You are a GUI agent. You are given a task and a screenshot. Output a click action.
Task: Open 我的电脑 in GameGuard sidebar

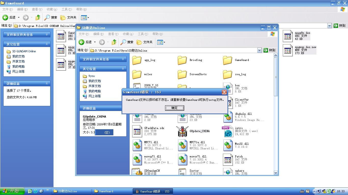pos(18,67)
